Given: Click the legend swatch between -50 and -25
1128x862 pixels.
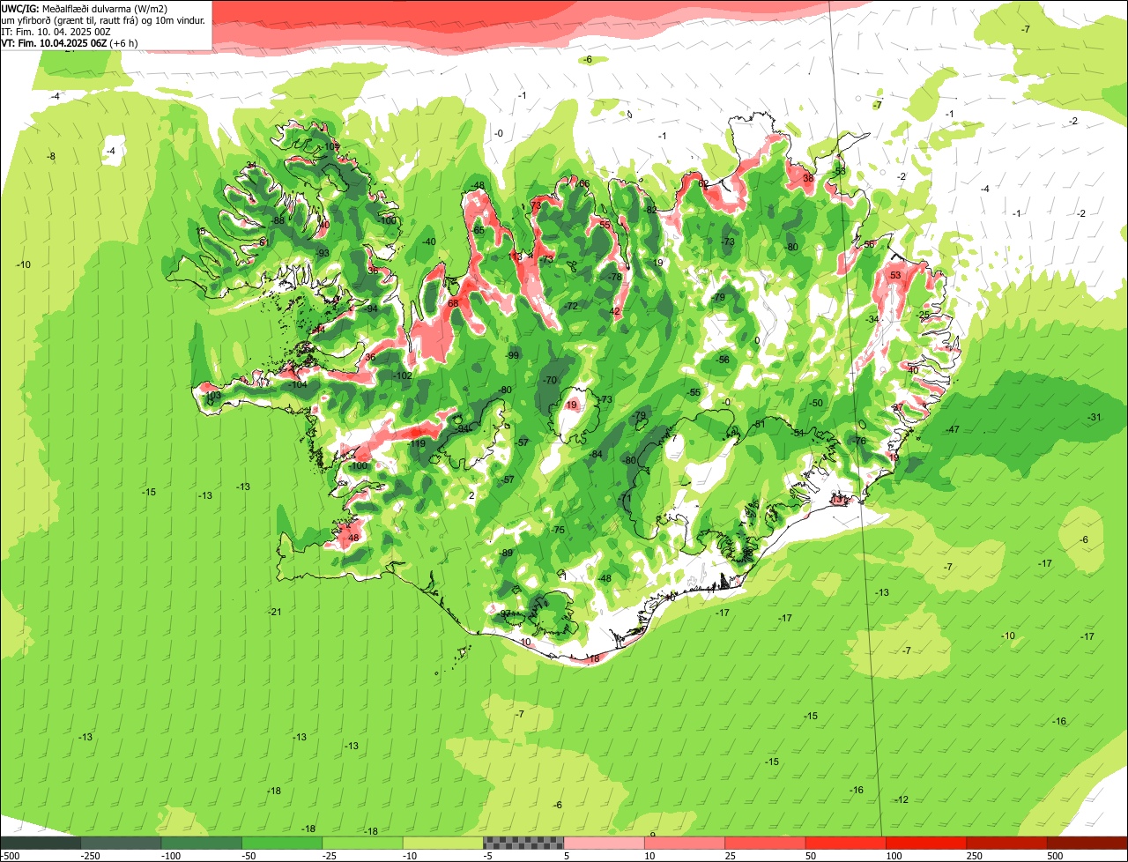Looking at the screenshot, I should click(283, 843).
